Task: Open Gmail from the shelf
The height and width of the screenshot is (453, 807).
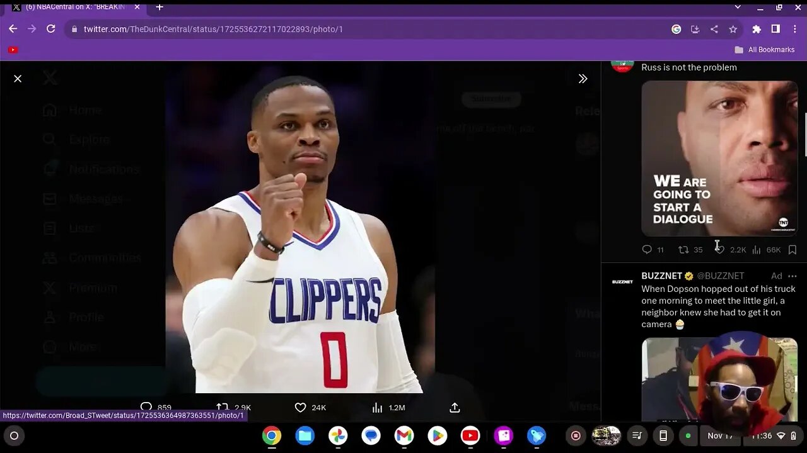Action: point(404,435)
